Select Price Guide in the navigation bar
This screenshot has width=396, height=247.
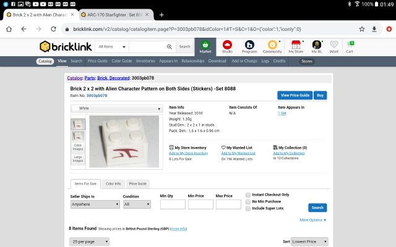tap(98, 61)
